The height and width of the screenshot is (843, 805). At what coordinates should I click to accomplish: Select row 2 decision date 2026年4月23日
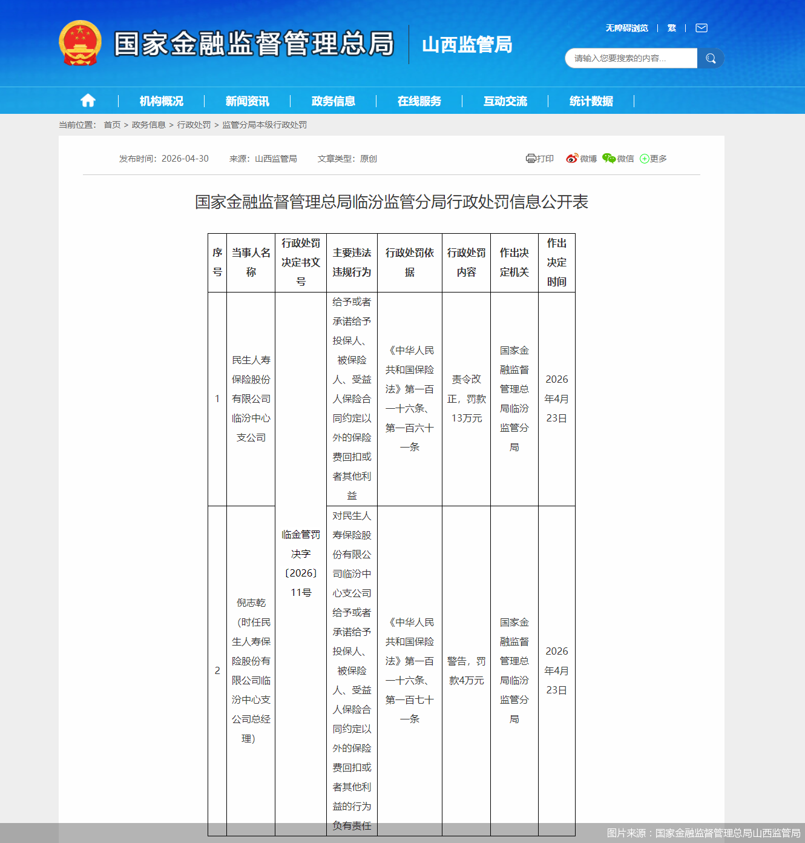click(557, 670)
